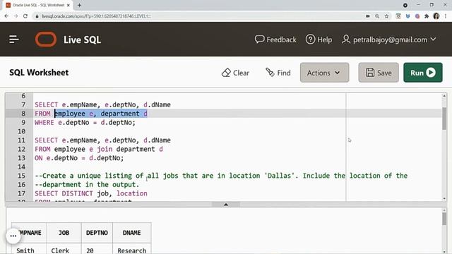Run the SQL statement

tap(423, 73)
